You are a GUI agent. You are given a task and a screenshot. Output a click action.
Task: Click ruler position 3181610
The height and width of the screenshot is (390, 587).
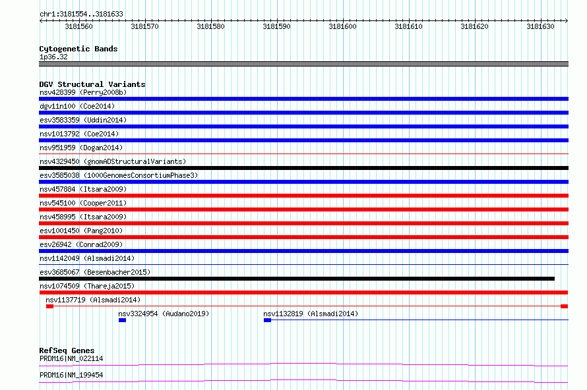point(408,26)
